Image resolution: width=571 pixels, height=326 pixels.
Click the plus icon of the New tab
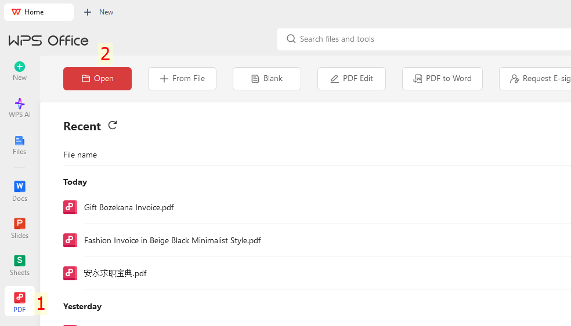click(88, 12)
